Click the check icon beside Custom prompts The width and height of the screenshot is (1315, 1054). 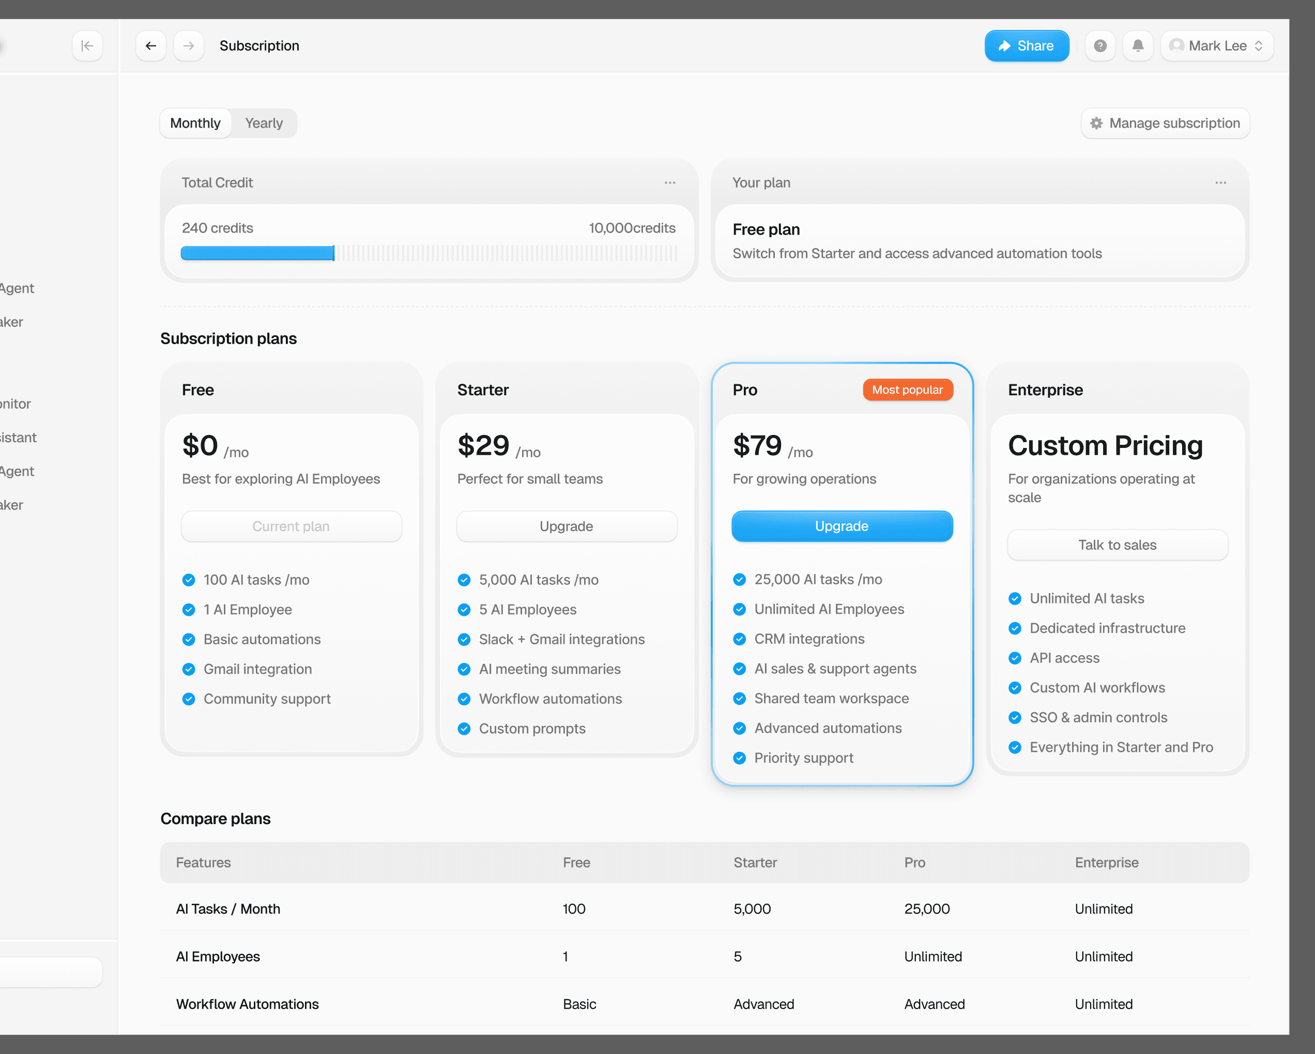pos(464,729)
